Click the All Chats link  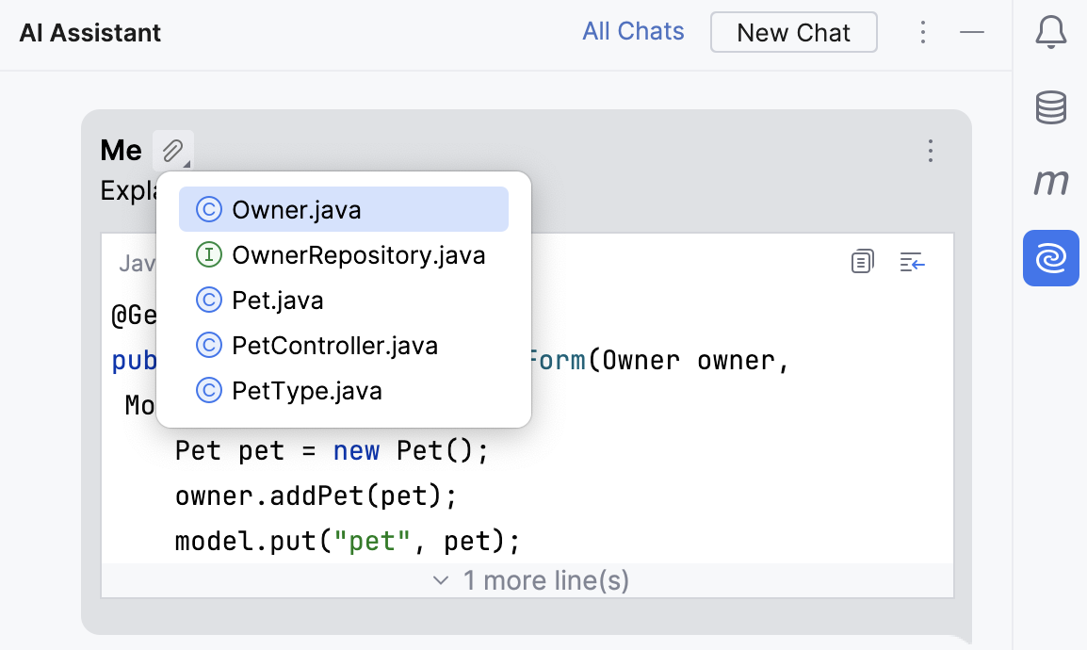[x=633, y=32]
